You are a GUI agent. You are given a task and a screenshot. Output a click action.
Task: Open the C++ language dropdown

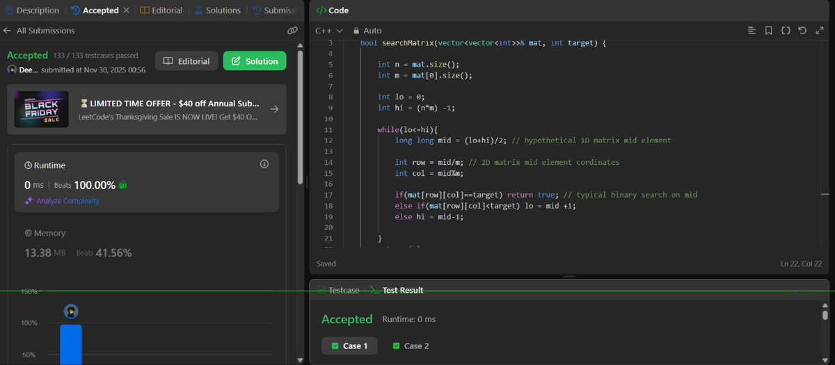coord(329,31)
